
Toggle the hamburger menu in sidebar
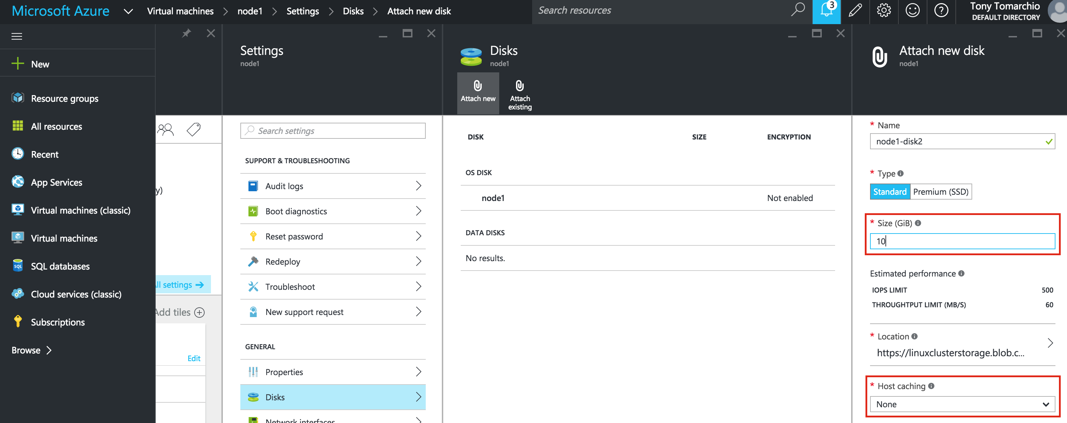(16, 36)
